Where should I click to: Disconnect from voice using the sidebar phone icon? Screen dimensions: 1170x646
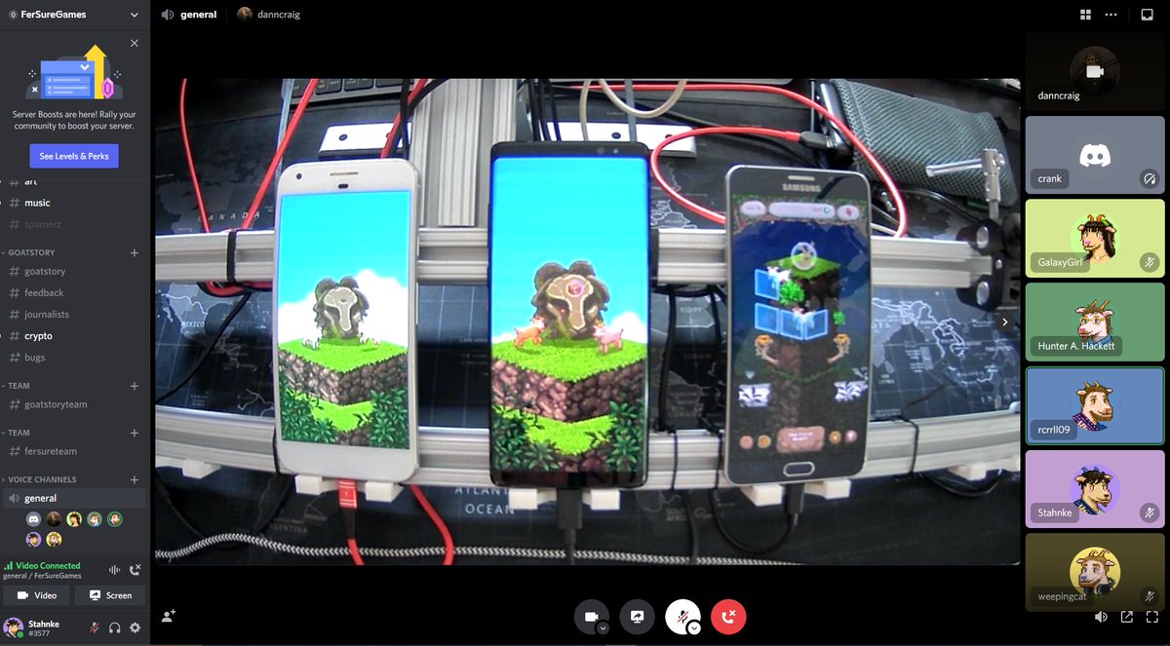(136, 570)
